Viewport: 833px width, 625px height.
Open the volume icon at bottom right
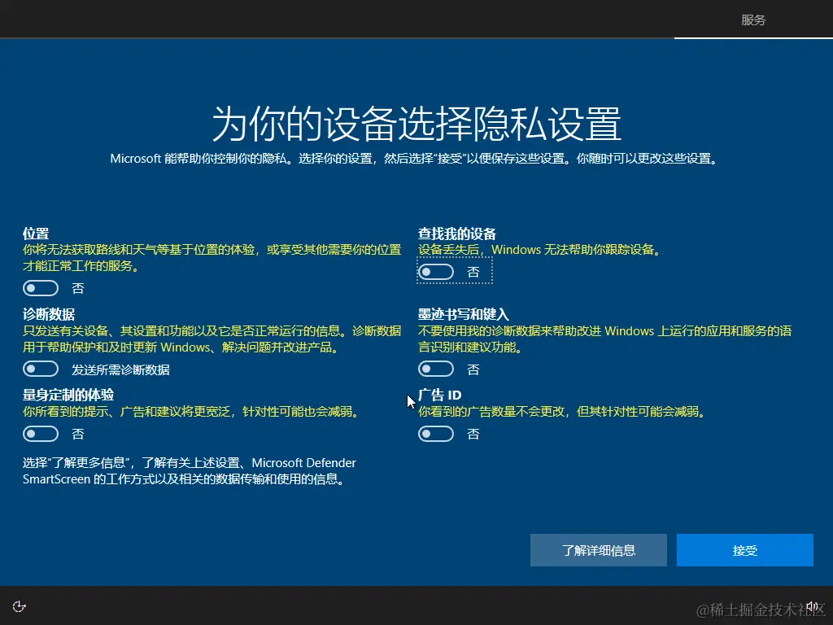coord(813,605)
